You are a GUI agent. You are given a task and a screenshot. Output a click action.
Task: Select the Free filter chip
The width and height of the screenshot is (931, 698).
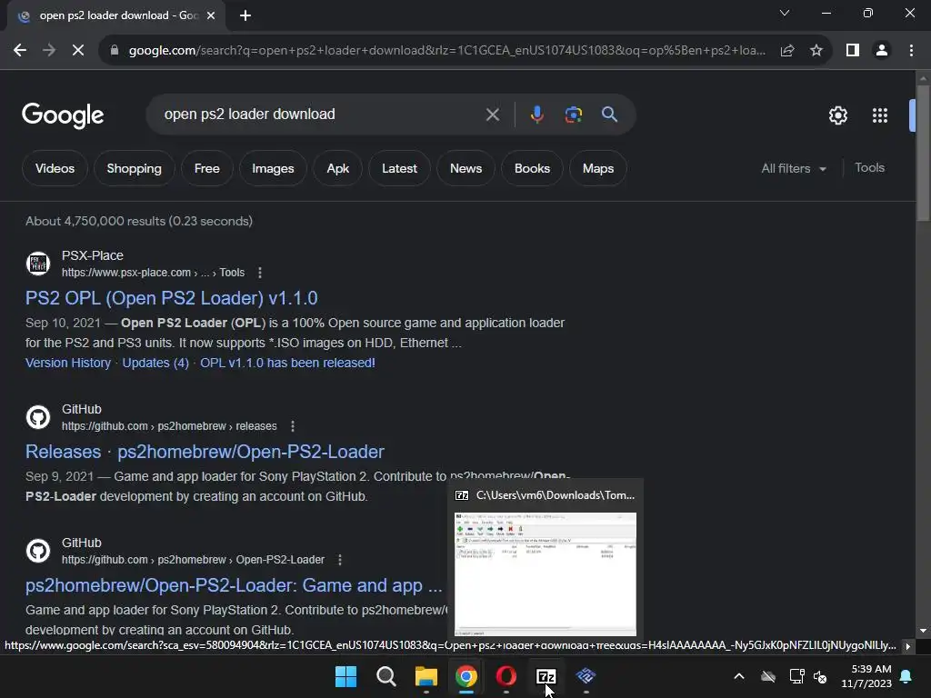click(x=206, y=168)
